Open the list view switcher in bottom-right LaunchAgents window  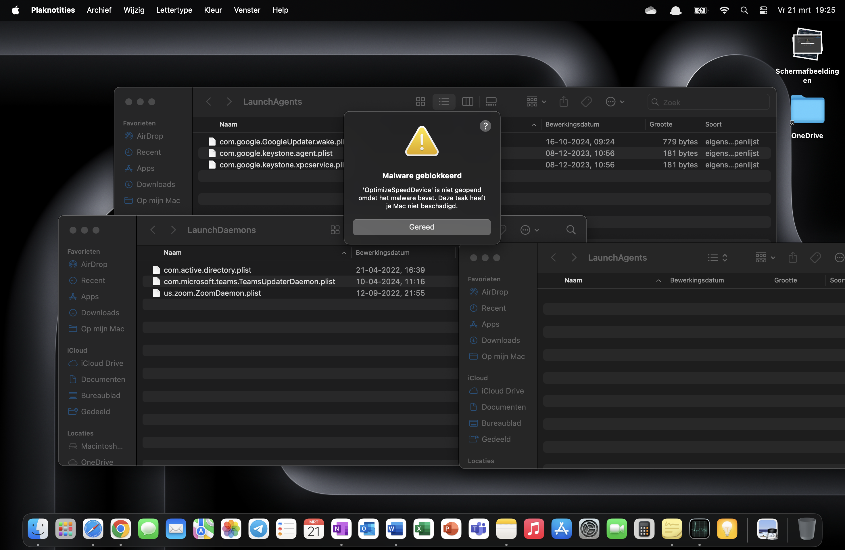[717, 258]
